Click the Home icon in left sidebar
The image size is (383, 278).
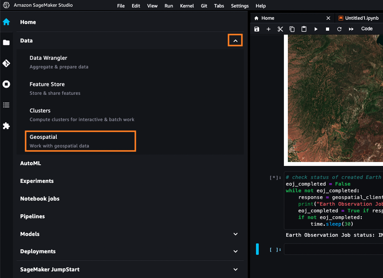[x=6, y=22]
